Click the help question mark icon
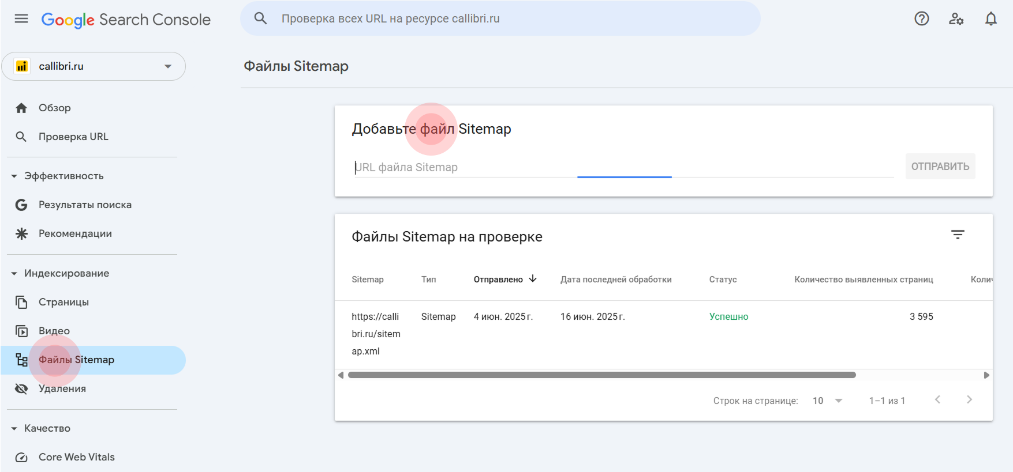 click(921, 19)
